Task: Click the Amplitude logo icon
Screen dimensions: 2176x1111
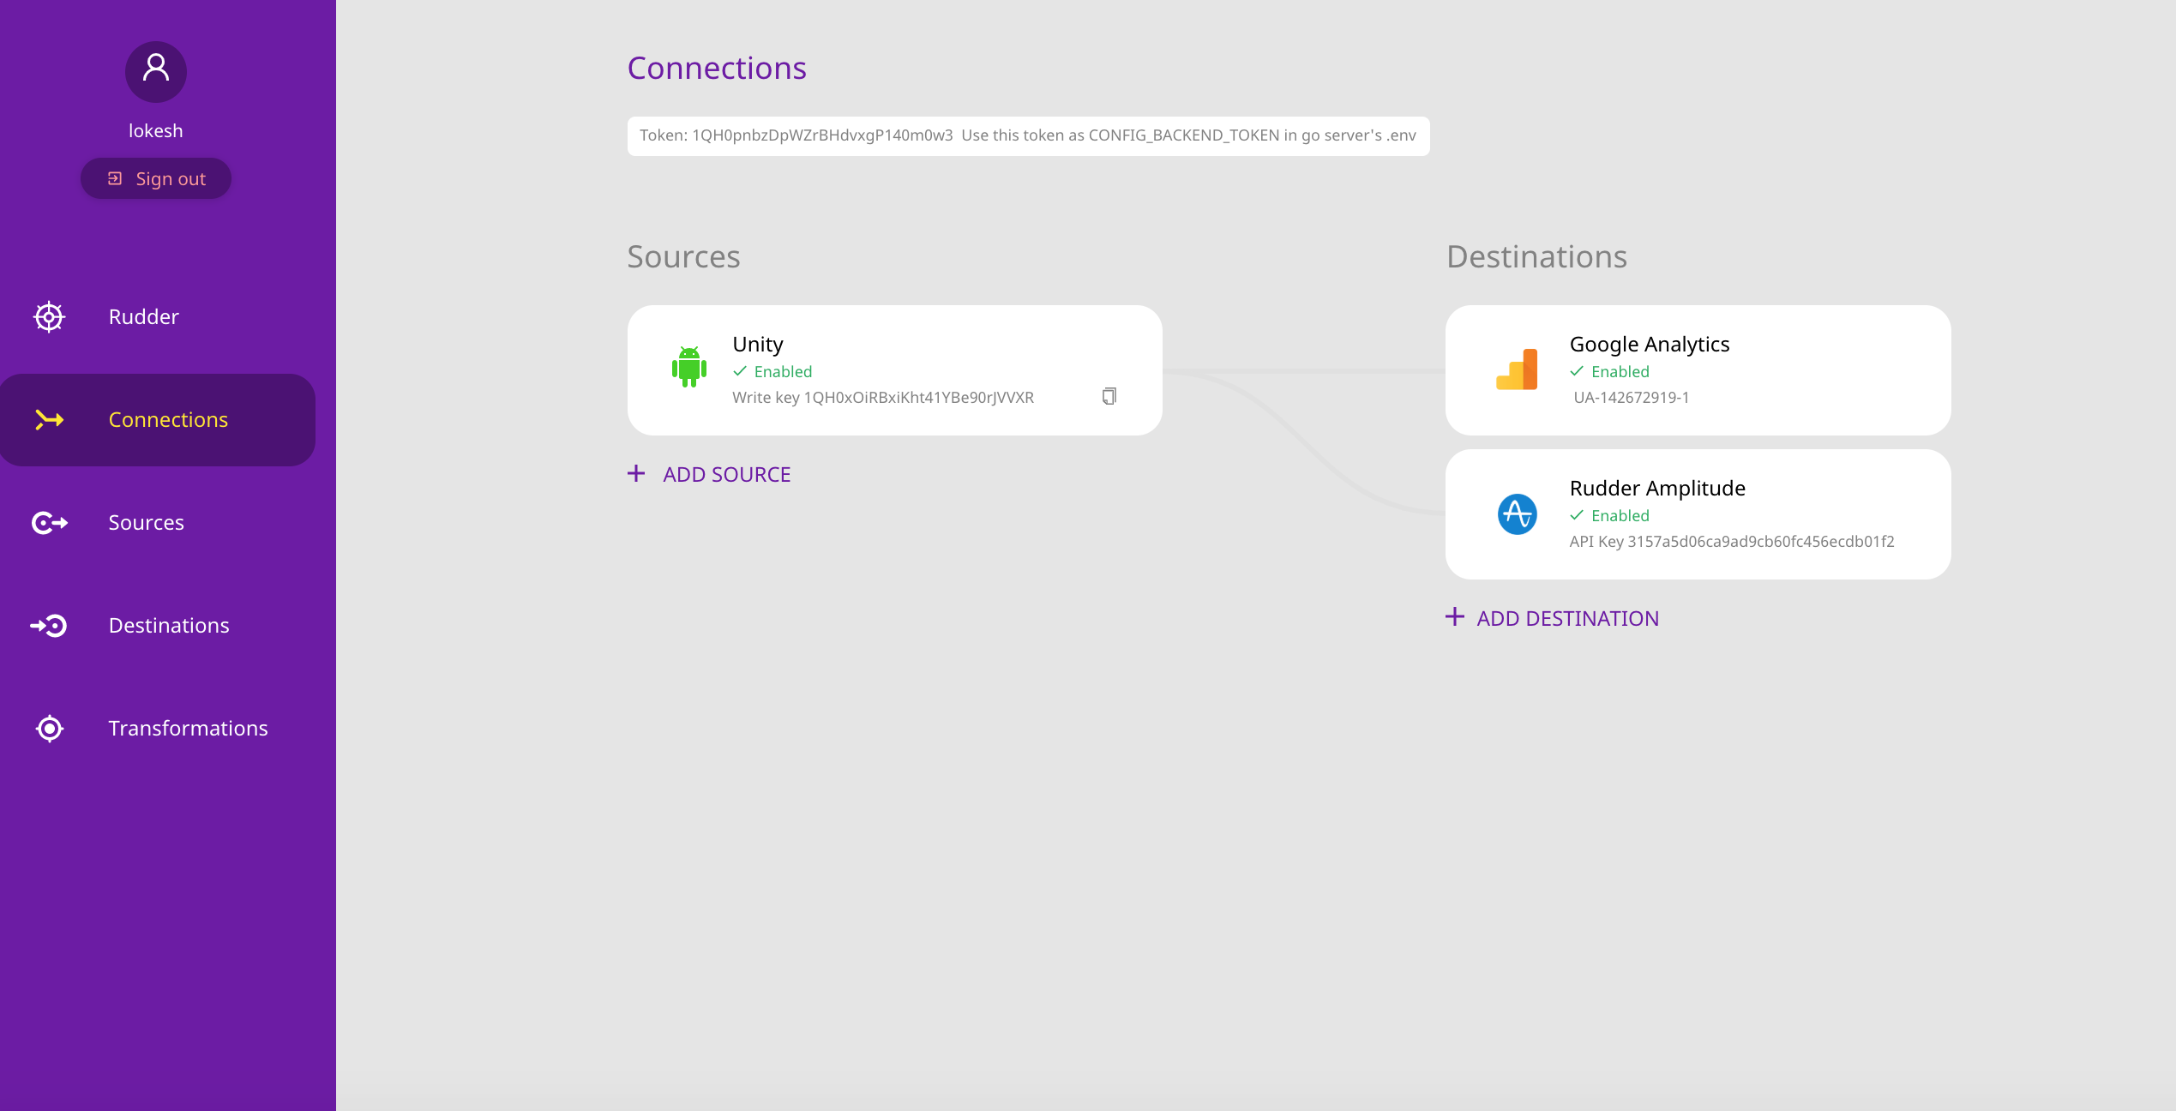Action: [1517, 514]
